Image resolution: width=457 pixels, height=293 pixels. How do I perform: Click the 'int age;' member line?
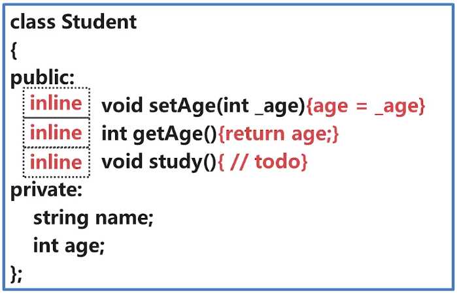69,246
